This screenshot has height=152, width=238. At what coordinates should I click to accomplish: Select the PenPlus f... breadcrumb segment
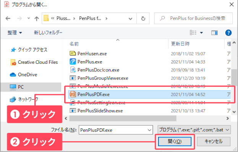(90, 18)
